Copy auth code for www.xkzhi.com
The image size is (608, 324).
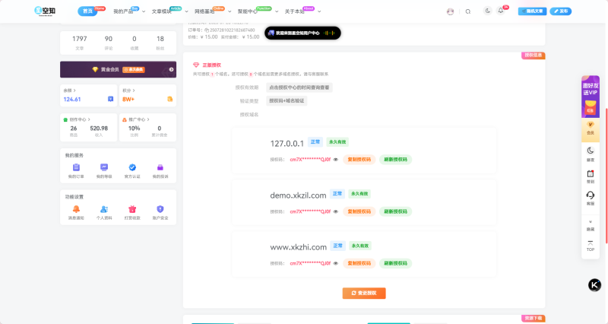click(x=359, y=263)
